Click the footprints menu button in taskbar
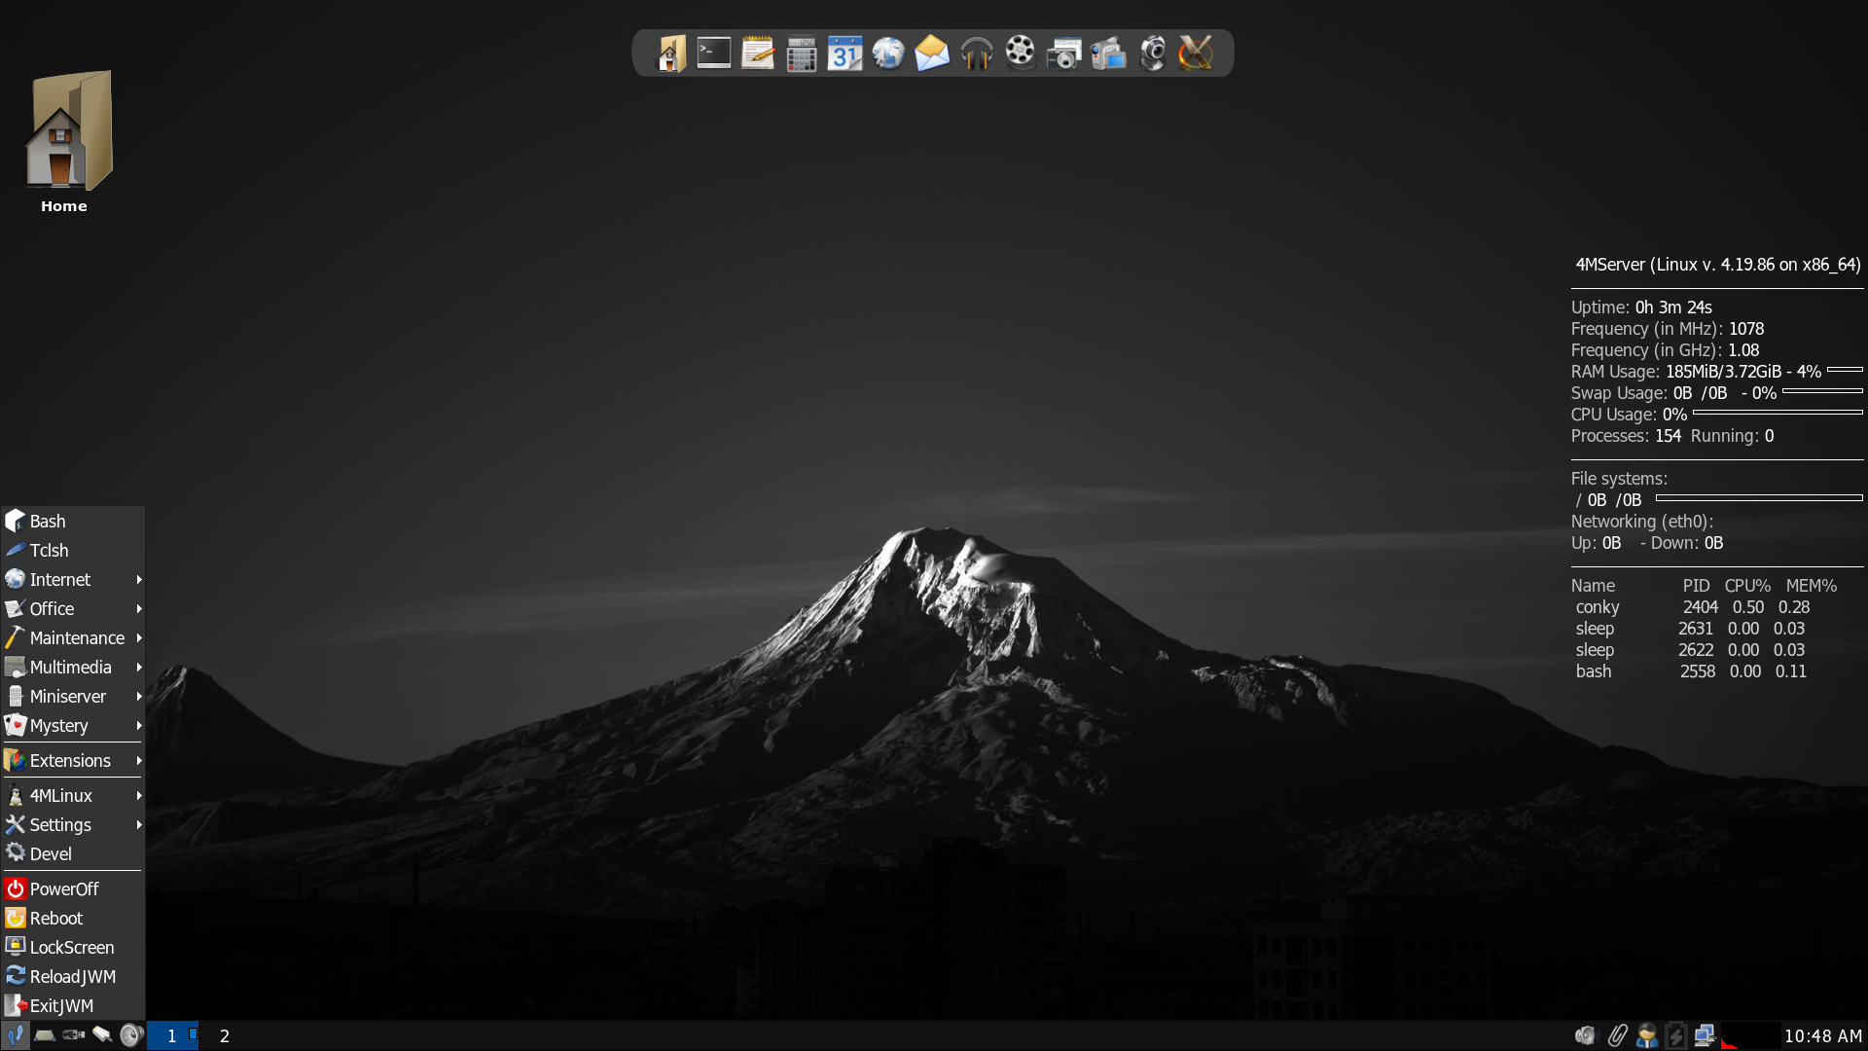The height and width of the screenshot is (1051, 1868). point(15,1035)
